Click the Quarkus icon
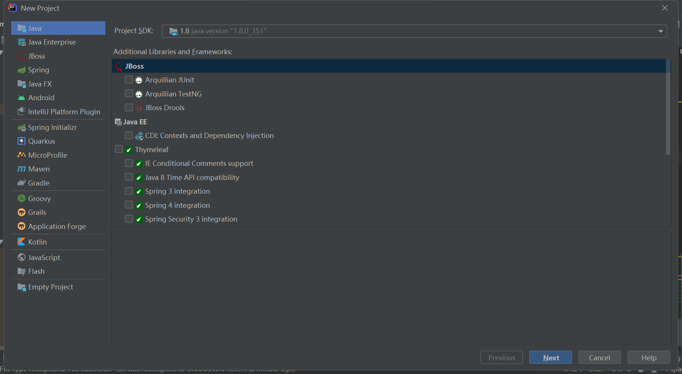This screenshot has width=682, height=374. pos(22,141)
